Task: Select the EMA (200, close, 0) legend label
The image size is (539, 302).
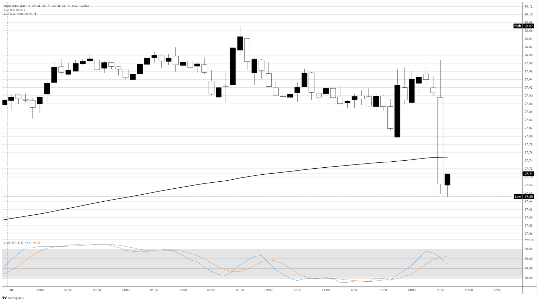Action: coord(15,14)
